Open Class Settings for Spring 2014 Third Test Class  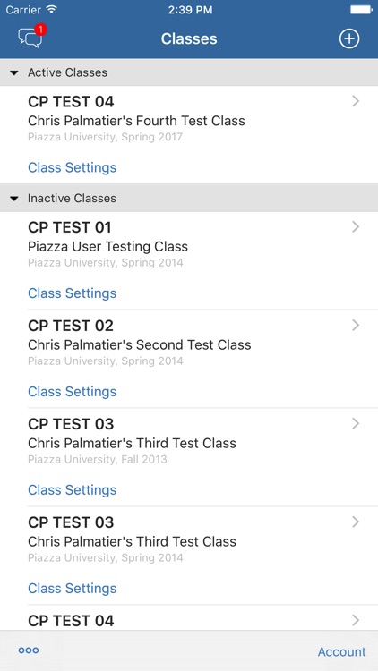72,589
